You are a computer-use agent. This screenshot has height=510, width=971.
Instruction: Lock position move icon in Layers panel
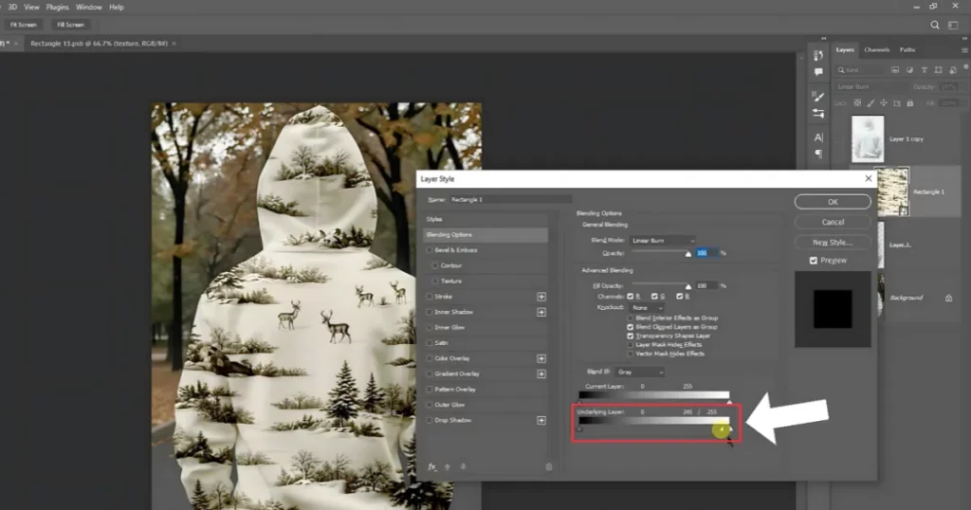[x=884, y=103]
